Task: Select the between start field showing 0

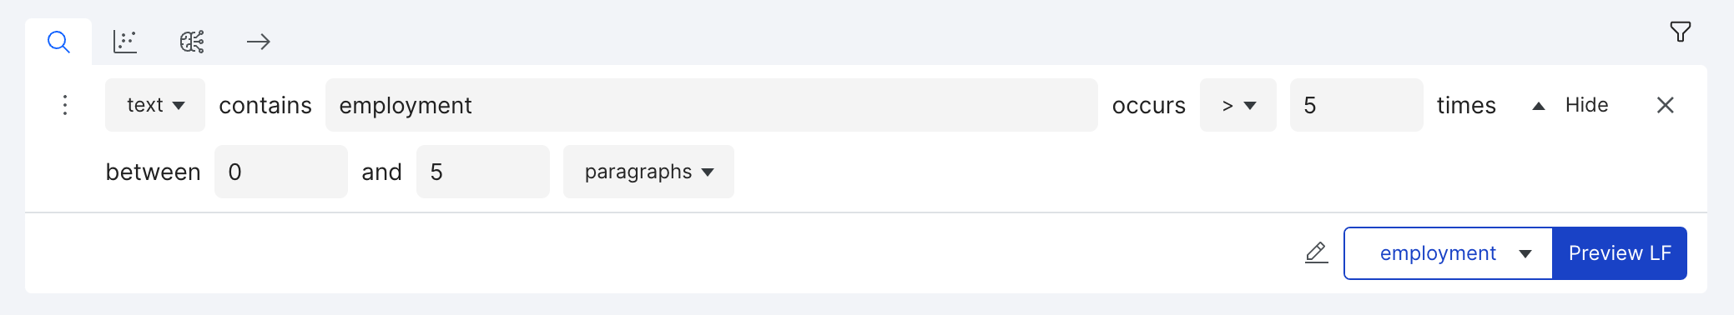Action: click(281, 172)
